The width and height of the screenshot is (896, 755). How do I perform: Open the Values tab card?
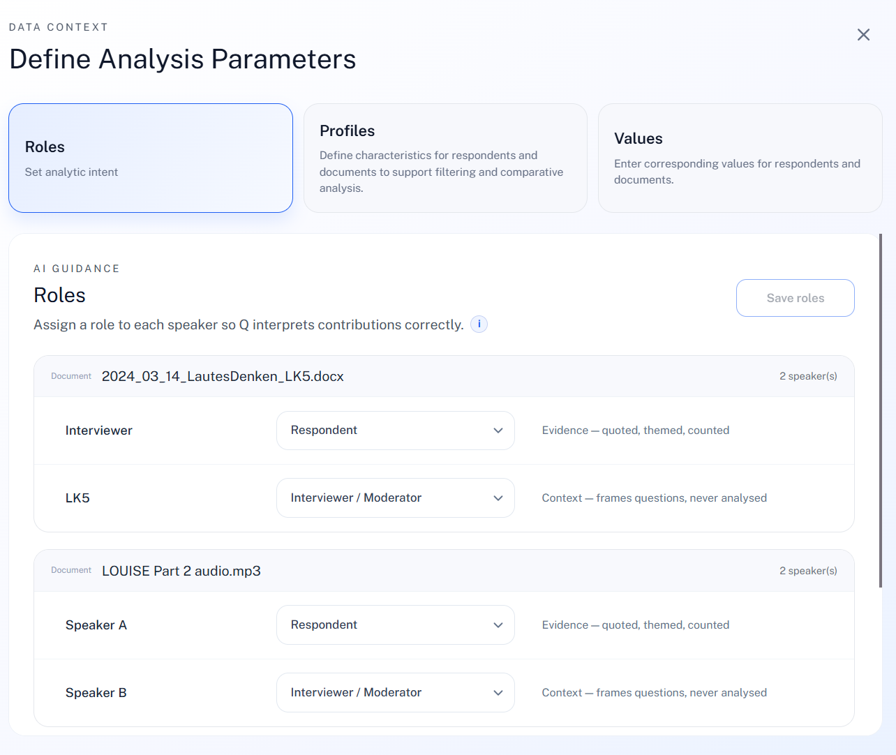point(740,158)
